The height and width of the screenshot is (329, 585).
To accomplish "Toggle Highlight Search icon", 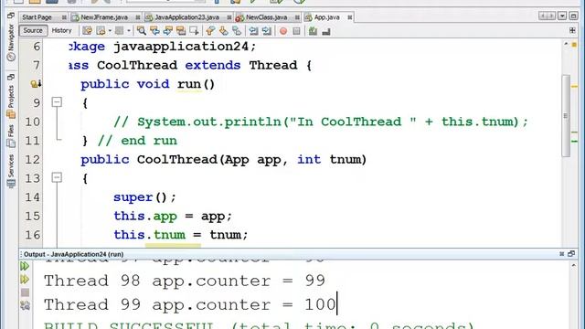I will click(181, 30).
